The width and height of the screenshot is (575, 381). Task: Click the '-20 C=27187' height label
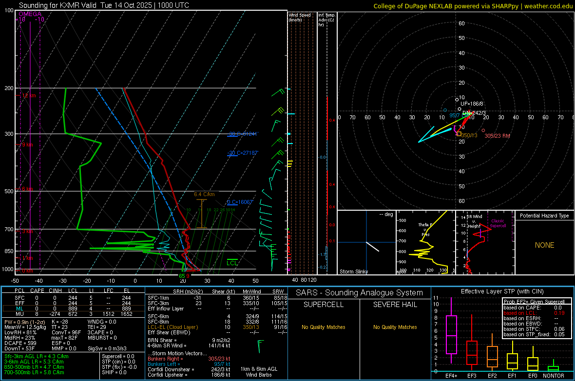243,153
